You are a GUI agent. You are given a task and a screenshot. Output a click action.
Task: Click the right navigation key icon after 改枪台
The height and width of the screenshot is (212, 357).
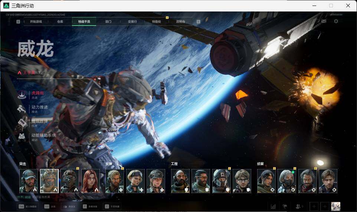coord(198,21)
